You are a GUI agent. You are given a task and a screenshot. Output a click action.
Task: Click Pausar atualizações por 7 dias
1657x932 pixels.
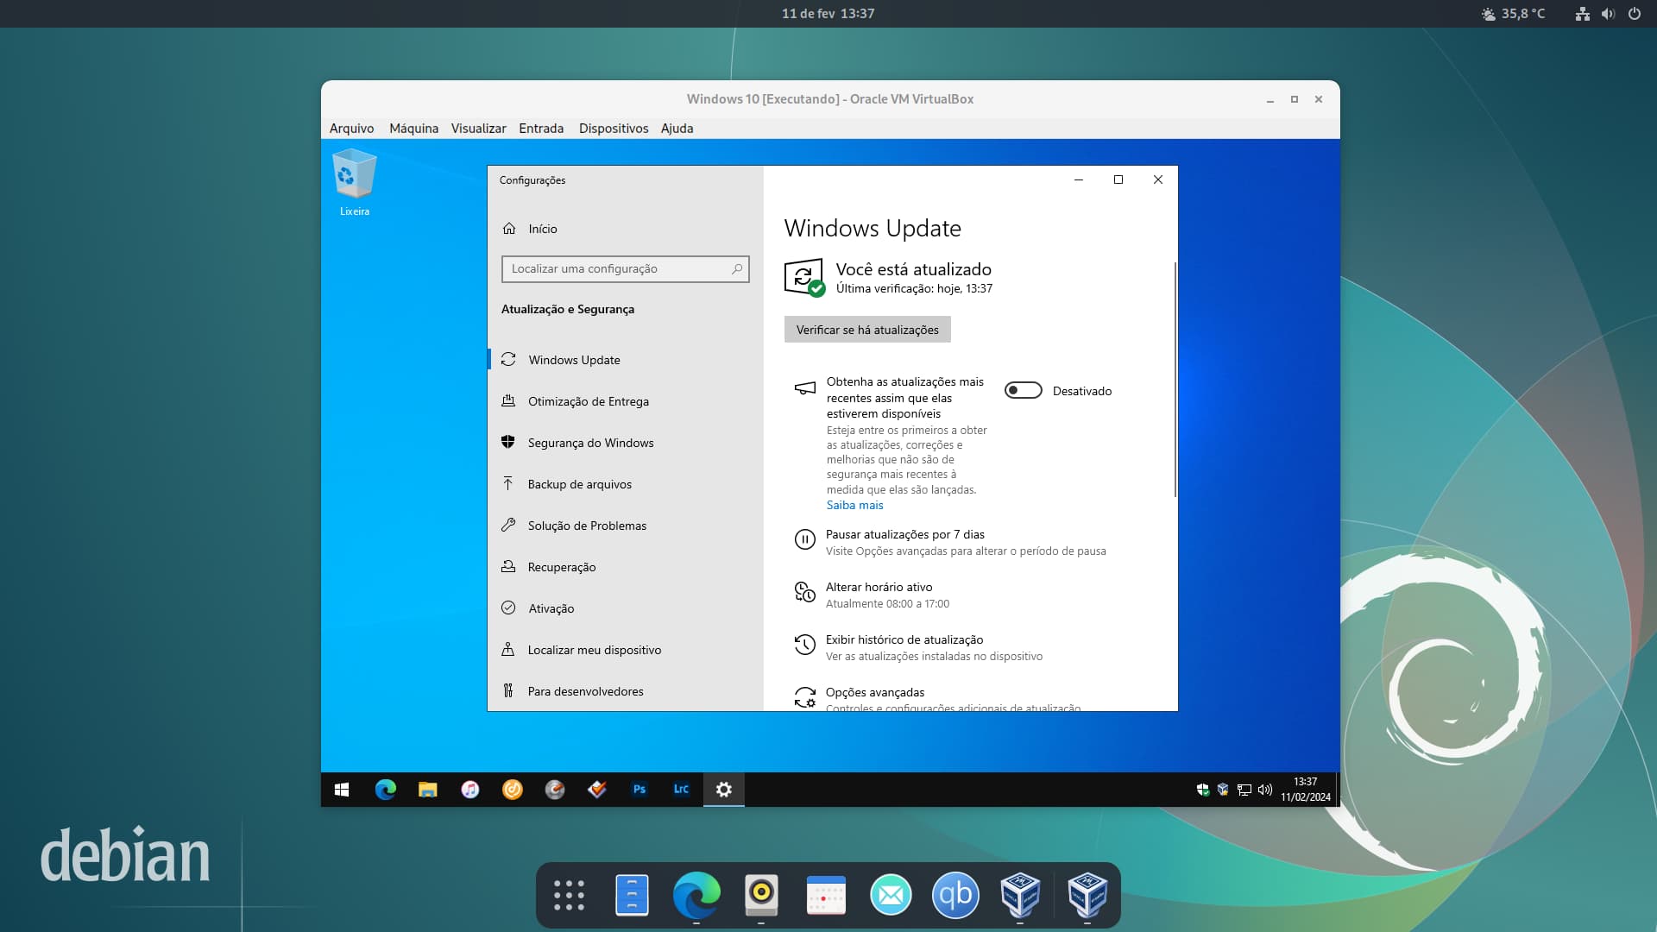coord(904,535)
